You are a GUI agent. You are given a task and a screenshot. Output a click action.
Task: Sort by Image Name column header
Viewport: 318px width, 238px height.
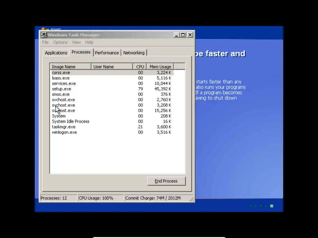tap(70, 67)
